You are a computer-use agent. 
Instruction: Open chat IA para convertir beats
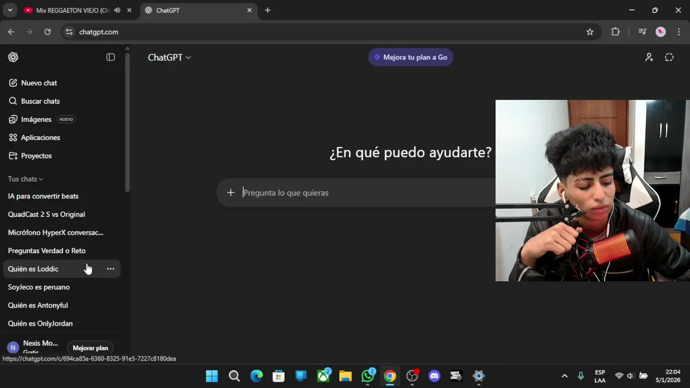[62, 196]
